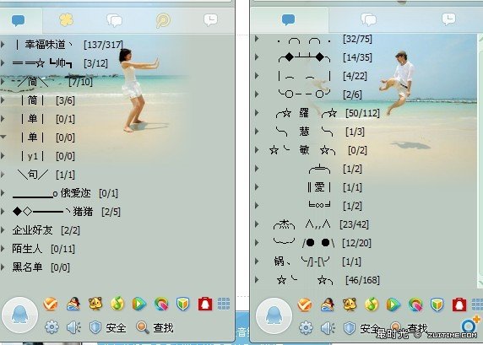Expand the 俄爱迩 [0/1] group
The width and height of the screenshot is (483, 345).
[3, 193]
